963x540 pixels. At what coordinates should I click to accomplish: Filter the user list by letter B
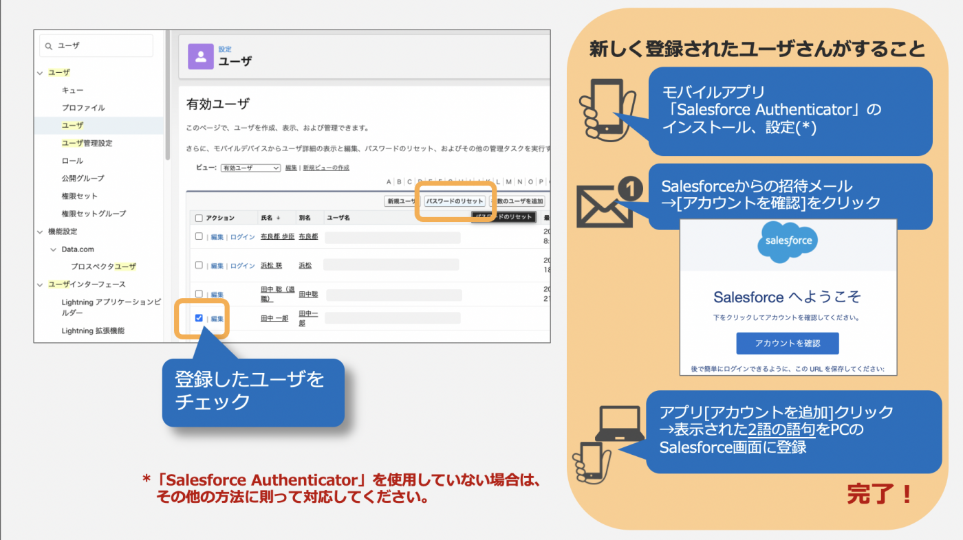pyautogui.click(x=399, y=182)
